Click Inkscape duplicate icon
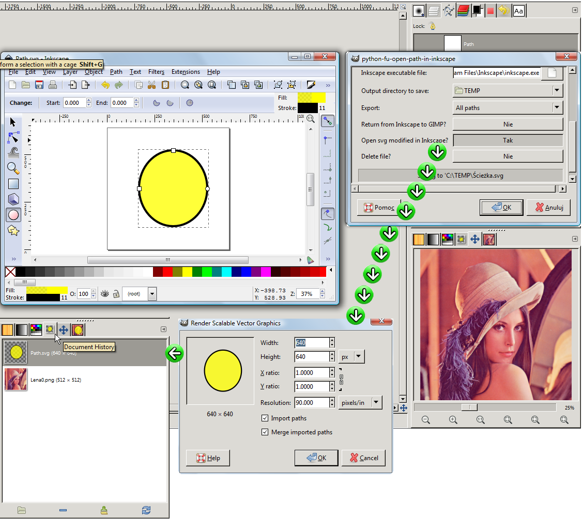Image resolution: width=583 pixels, height=519 pixels. tap(231, 85)
